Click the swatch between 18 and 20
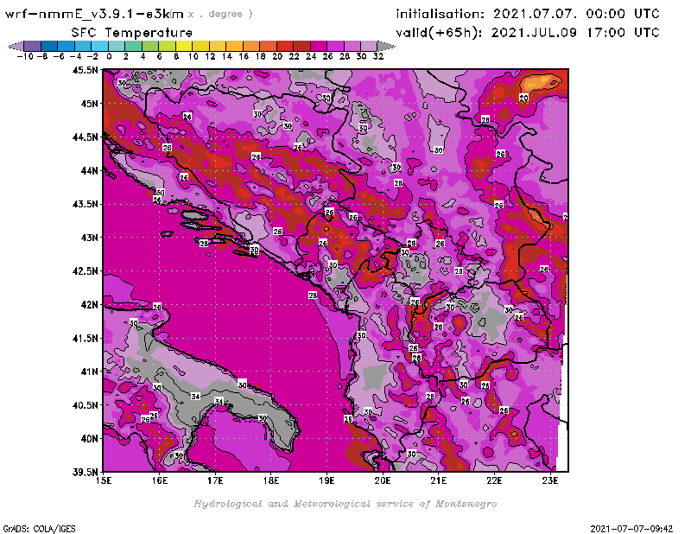 coord(268,46)
